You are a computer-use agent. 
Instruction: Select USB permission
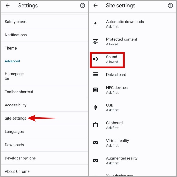point(132,108)
